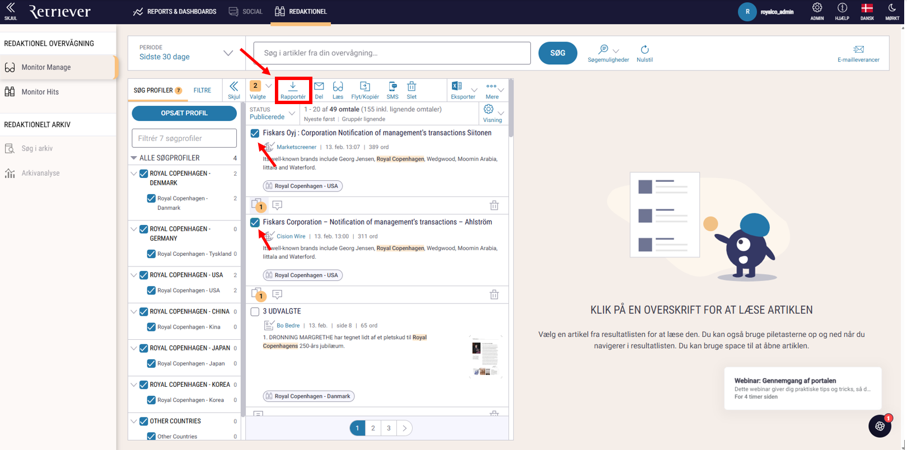Open the chat support bubble icon
The width and height of the screenshot is (907, 450).
pyautogui.click(x=880, y=426)
